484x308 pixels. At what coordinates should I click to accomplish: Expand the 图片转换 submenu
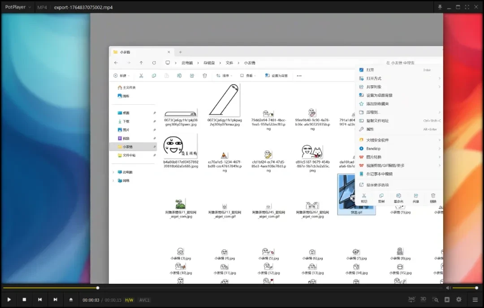[399, 157]
